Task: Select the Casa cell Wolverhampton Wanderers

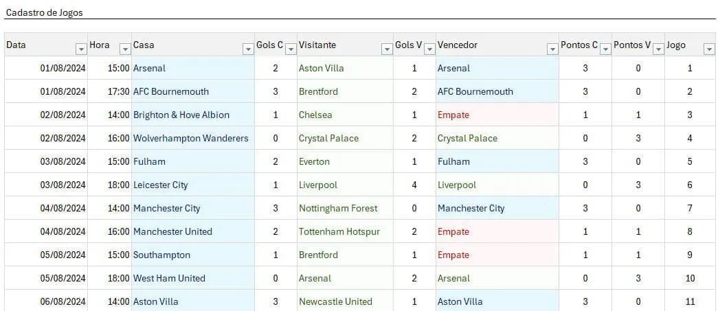Action: click(x=193, y=138)
